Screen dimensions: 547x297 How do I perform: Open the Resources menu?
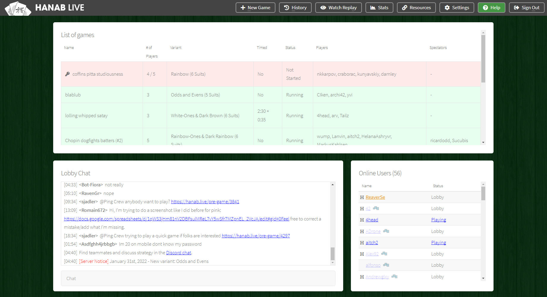click(416, 8)
